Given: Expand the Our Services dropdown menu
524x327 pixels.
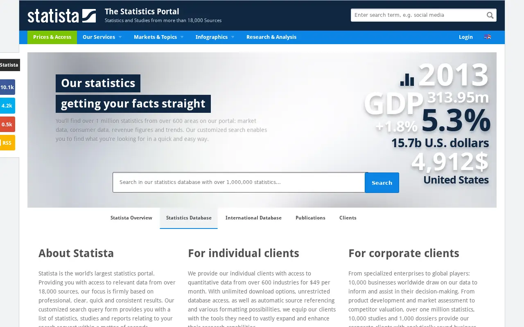Looking at the screenshot, I should click(x=102, y=37).
